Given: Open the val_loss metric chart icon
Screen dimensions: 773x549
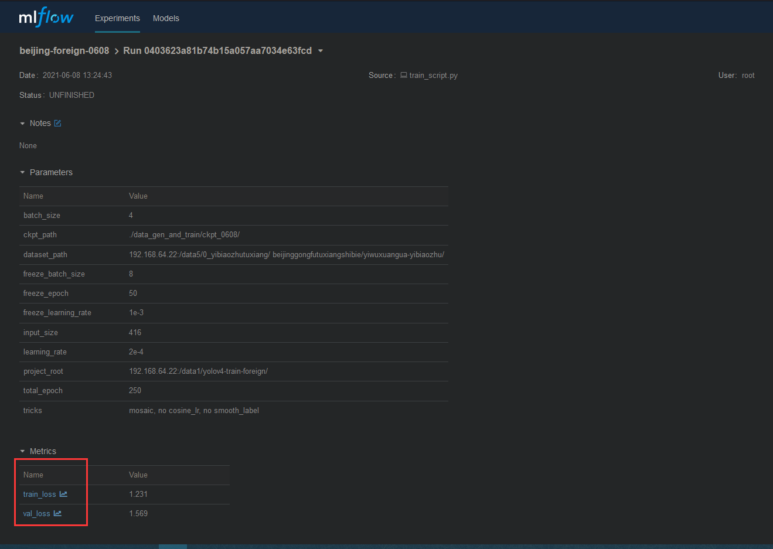Looking at the screenshot, I should pyautogui.click(x=57, y=513).
